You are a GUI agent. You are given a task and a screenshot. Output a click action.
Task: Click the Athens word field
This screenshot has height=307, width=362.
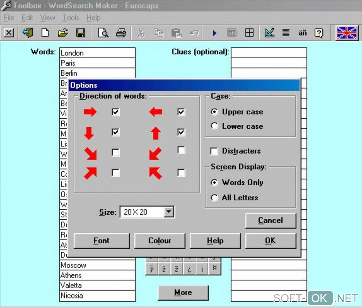[98, 275]
